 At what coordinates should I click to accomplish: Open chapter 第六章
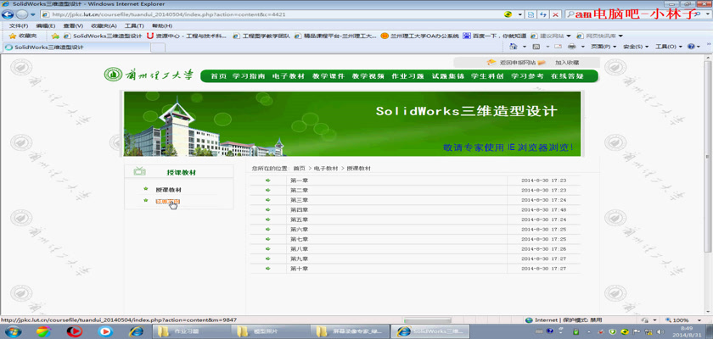[299, 229]
